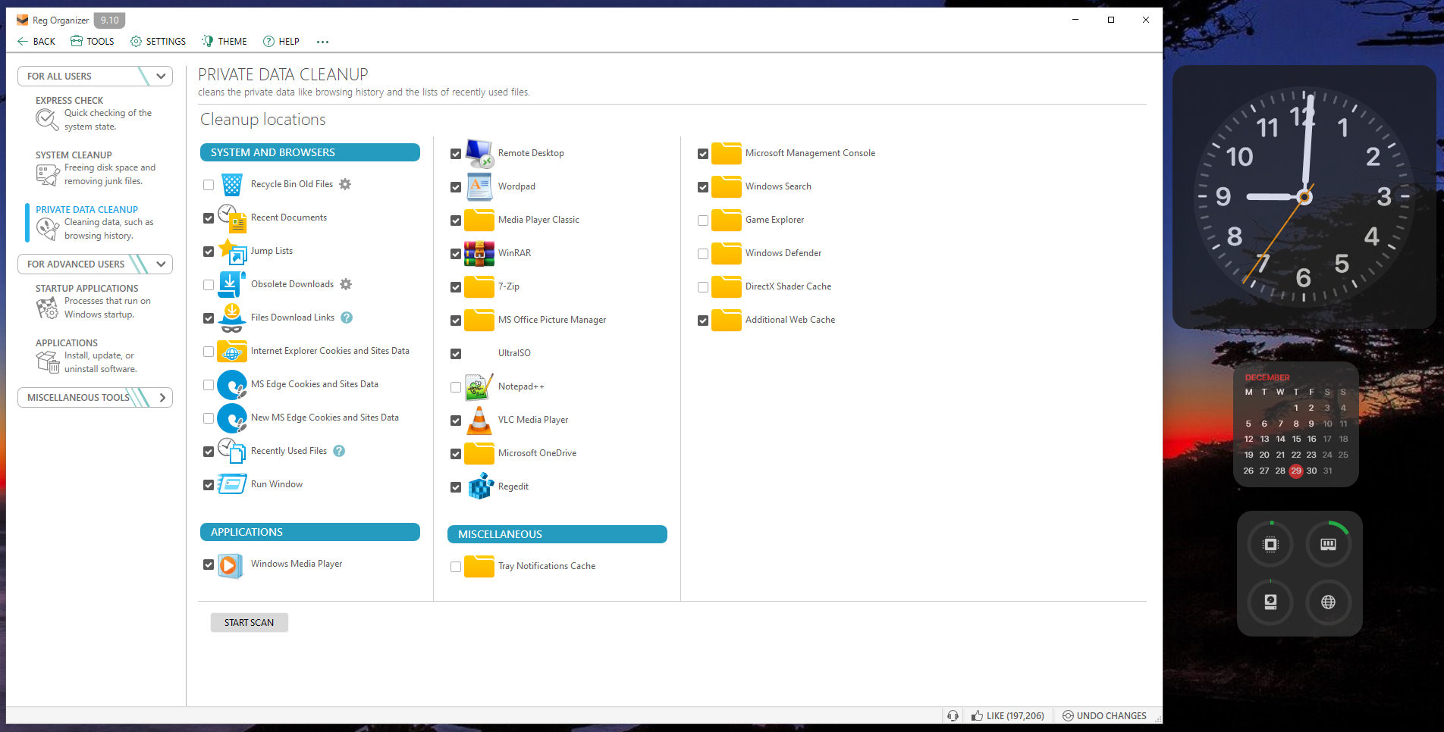Click the Notepad++ icon
This screenshot has width=1444, height=732.
[x=479, y=386]
